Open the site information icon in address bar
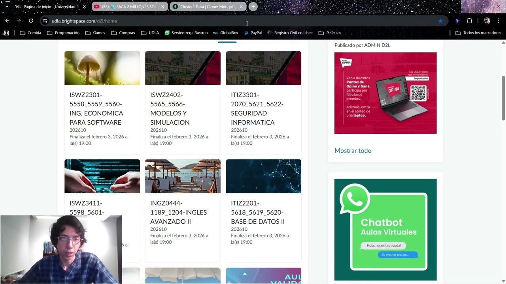The height and width of the screenshot is (284, 506). pyautogui.click(x=45, y=21)
